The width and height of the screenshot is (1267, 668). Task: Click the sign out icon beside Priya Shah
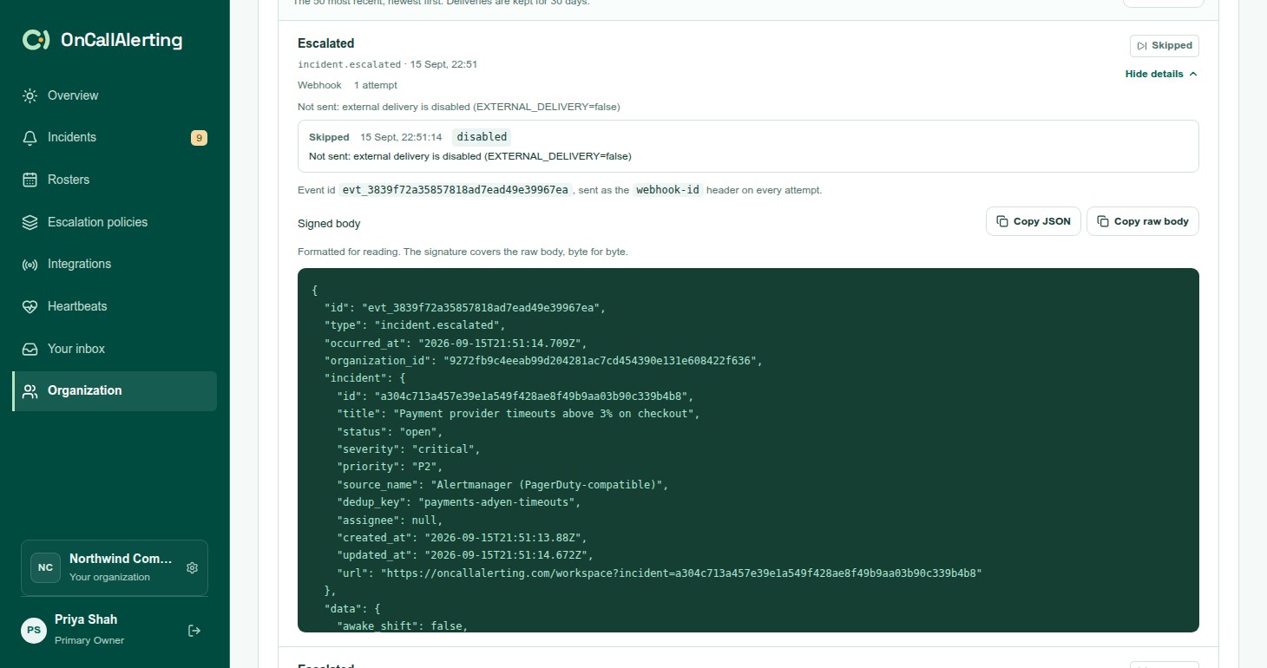(x=194, y=631)
